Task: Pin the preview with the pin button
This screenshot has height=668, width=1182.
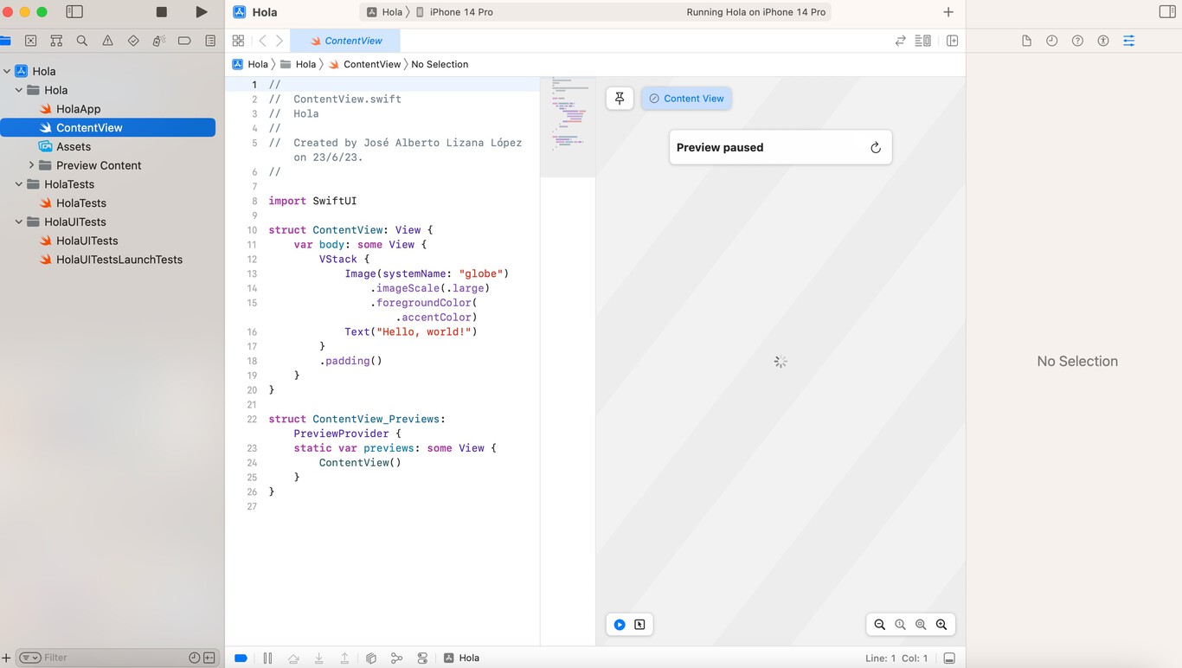Action: [619, 98]
